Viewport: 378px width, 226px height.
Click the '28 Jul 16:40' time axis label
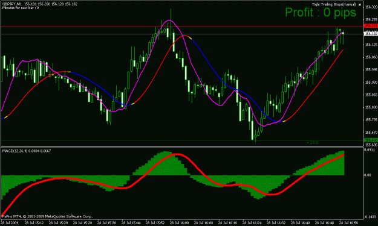point(300,222)
